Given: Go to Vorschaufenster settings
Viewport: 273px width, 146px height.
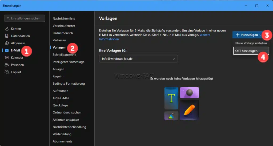Looking at the screenshot, I should pos(64,26).
